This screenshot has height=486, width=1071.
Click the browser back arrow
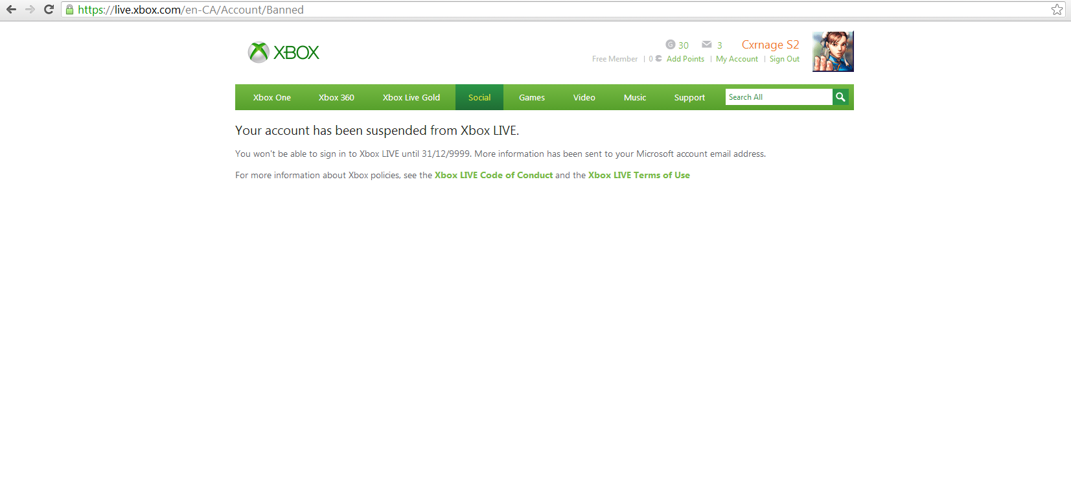[x=11, y=10]
